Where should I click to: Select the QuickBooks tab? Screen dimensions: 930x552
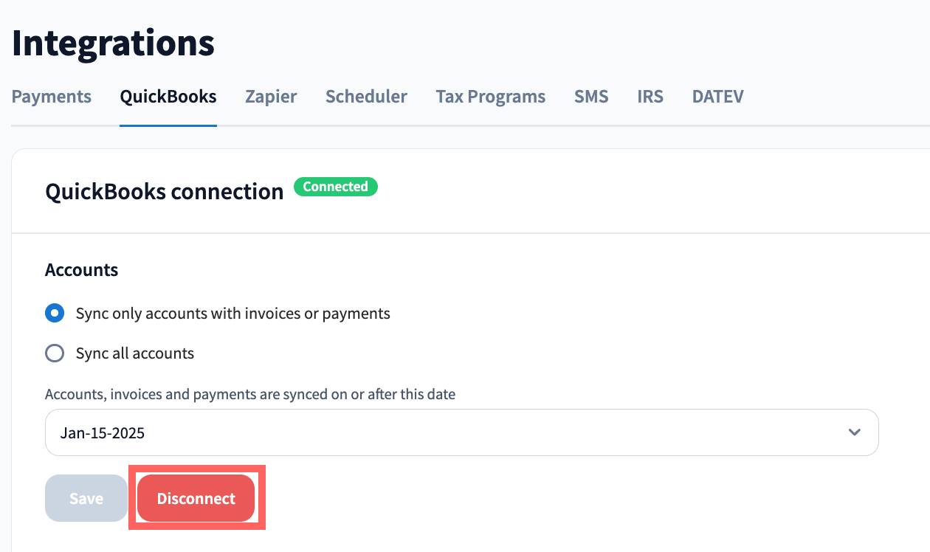click(168, 97)
